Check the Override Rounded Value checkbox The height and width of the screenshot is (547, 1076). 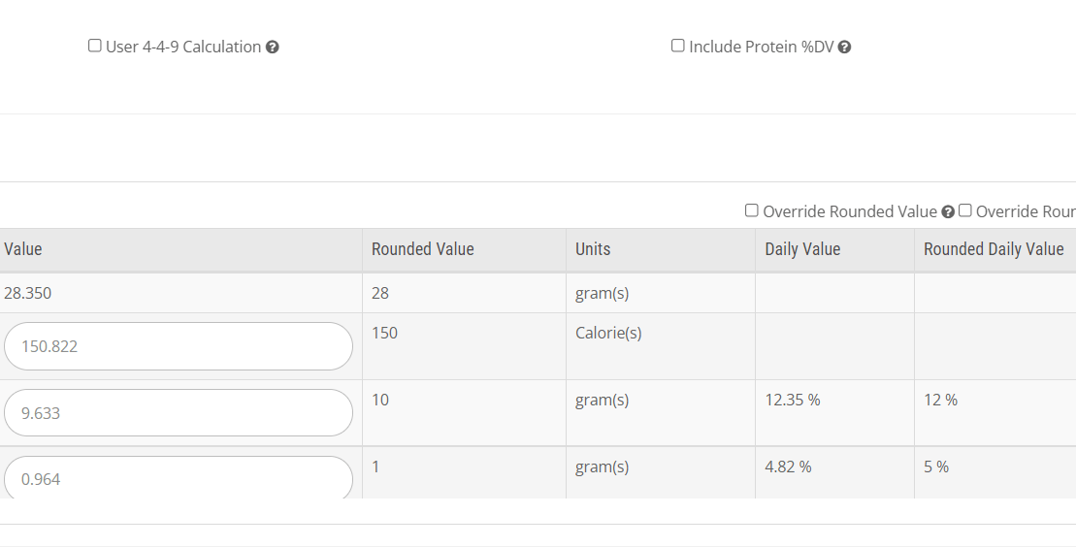(x=752, y=210)
